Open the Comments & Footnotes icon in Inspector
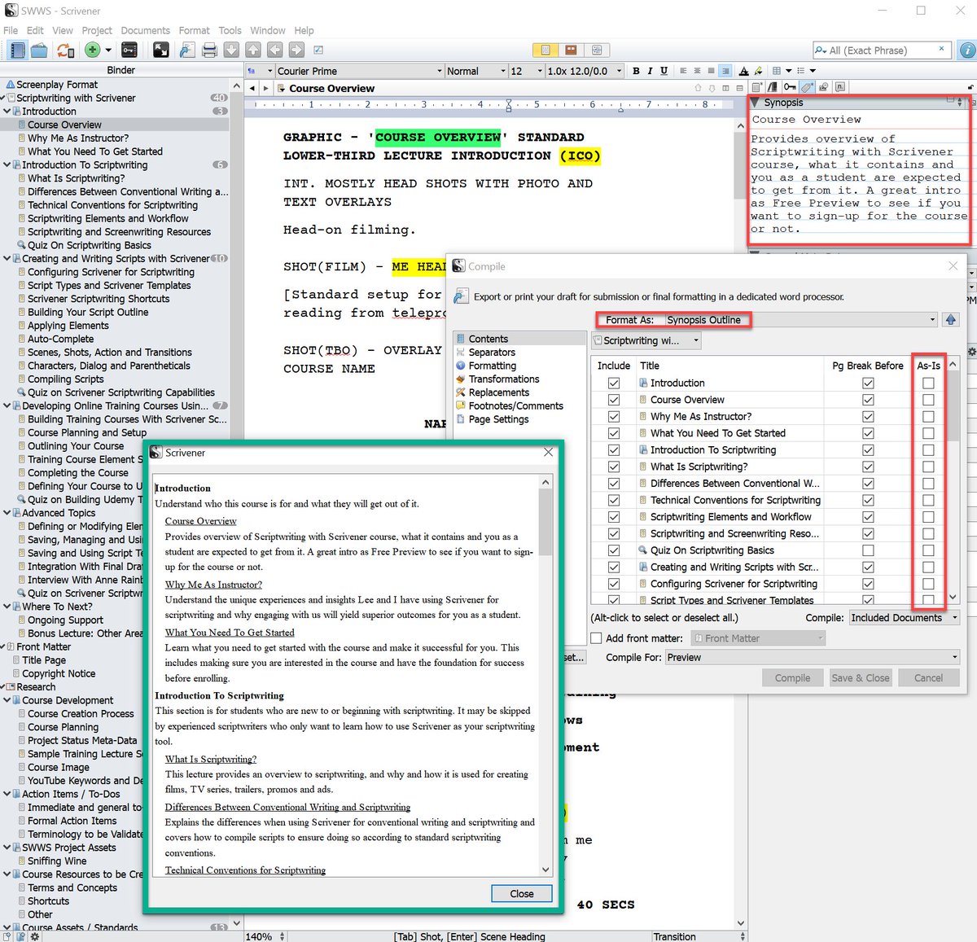The image size is (977, 942). point(840,86)
